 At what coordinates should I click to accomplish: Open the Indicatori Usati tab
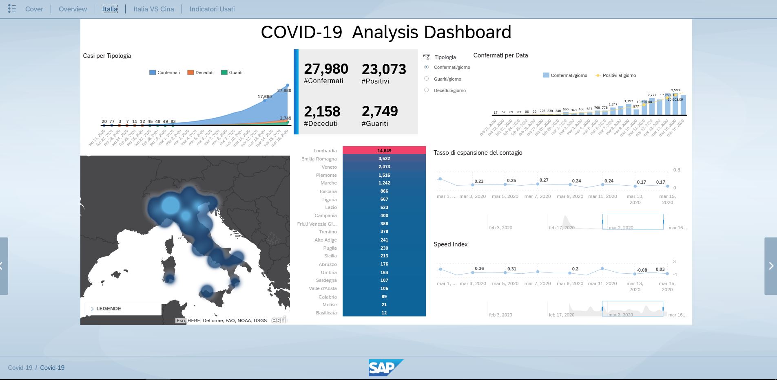click(212, 9)
